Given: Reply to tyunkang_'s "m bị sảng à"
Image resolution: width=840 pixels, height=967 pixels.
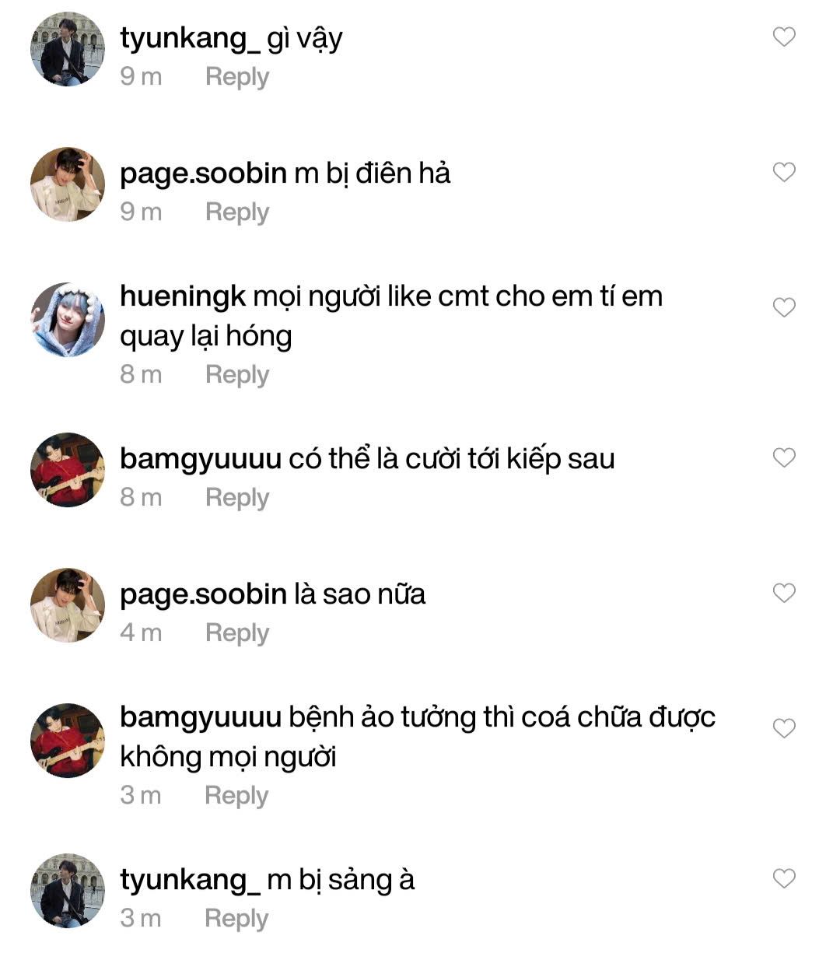Looking at the screenshot, I should (236, 918).
